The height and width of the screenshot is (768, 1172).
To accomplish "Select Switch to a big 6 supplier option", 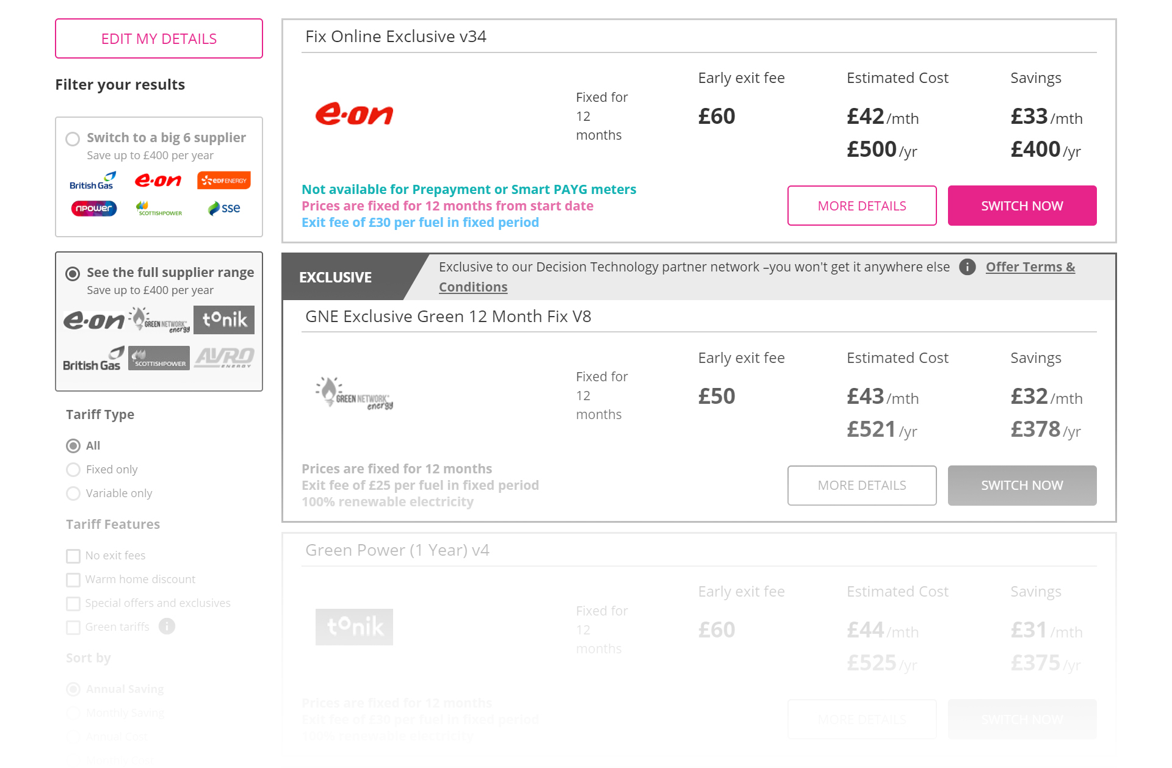I will tap(73, 139).
